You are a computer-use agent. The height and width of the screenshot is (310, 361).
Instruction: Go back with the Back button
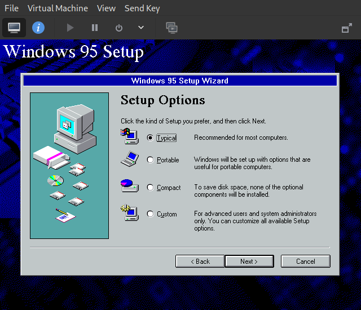tap(200, 262)
